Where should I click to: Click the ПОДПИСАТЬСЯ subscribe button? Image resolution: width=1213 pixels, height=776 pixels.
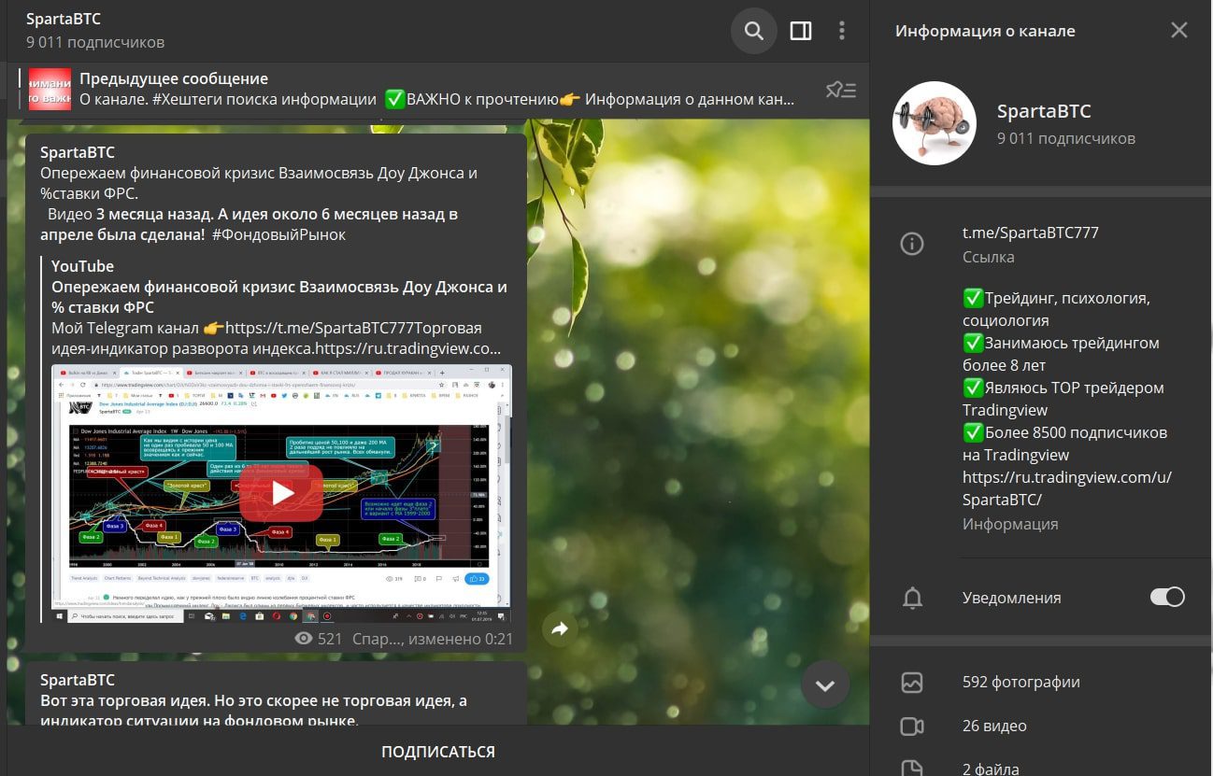tap(438, 751)
